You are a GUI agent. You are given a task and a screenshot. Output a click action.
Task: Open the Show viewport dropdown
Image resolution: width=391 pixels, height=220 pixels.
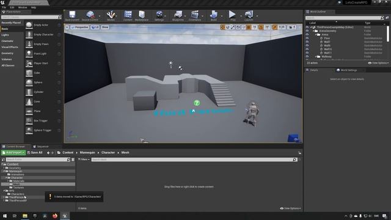(x=105, y=27)
